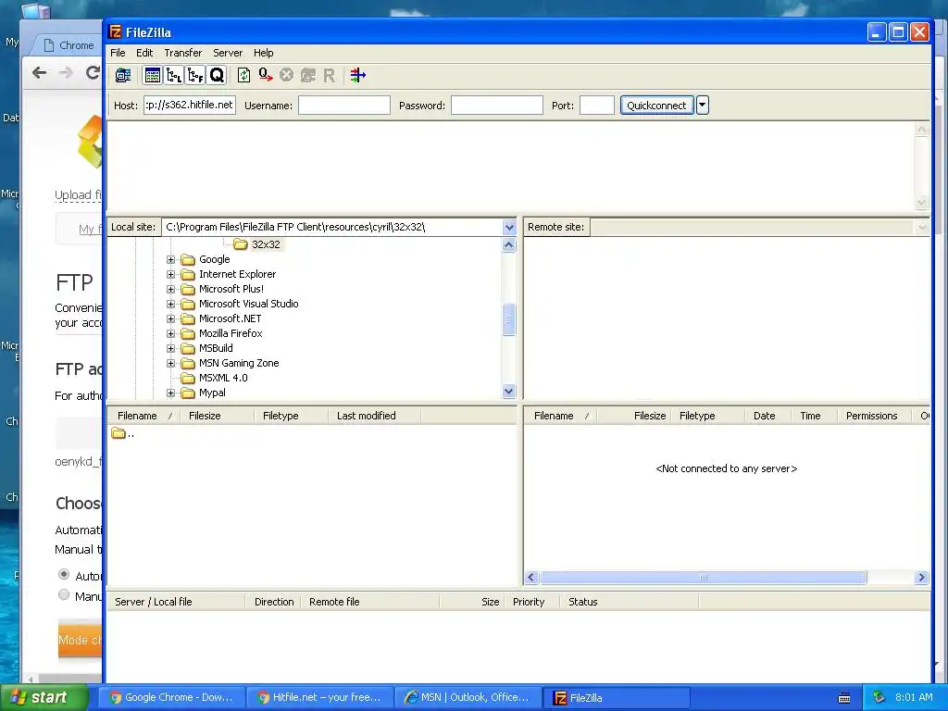Select the 32x32 folder icon in tree
Image resolution: width=948 pixels, height=711 pixels.
click(x=241, y=244)
